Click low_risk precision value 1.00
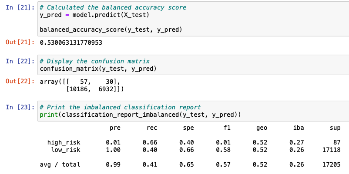Screen dimensions: 349x174 coord(113,150)
